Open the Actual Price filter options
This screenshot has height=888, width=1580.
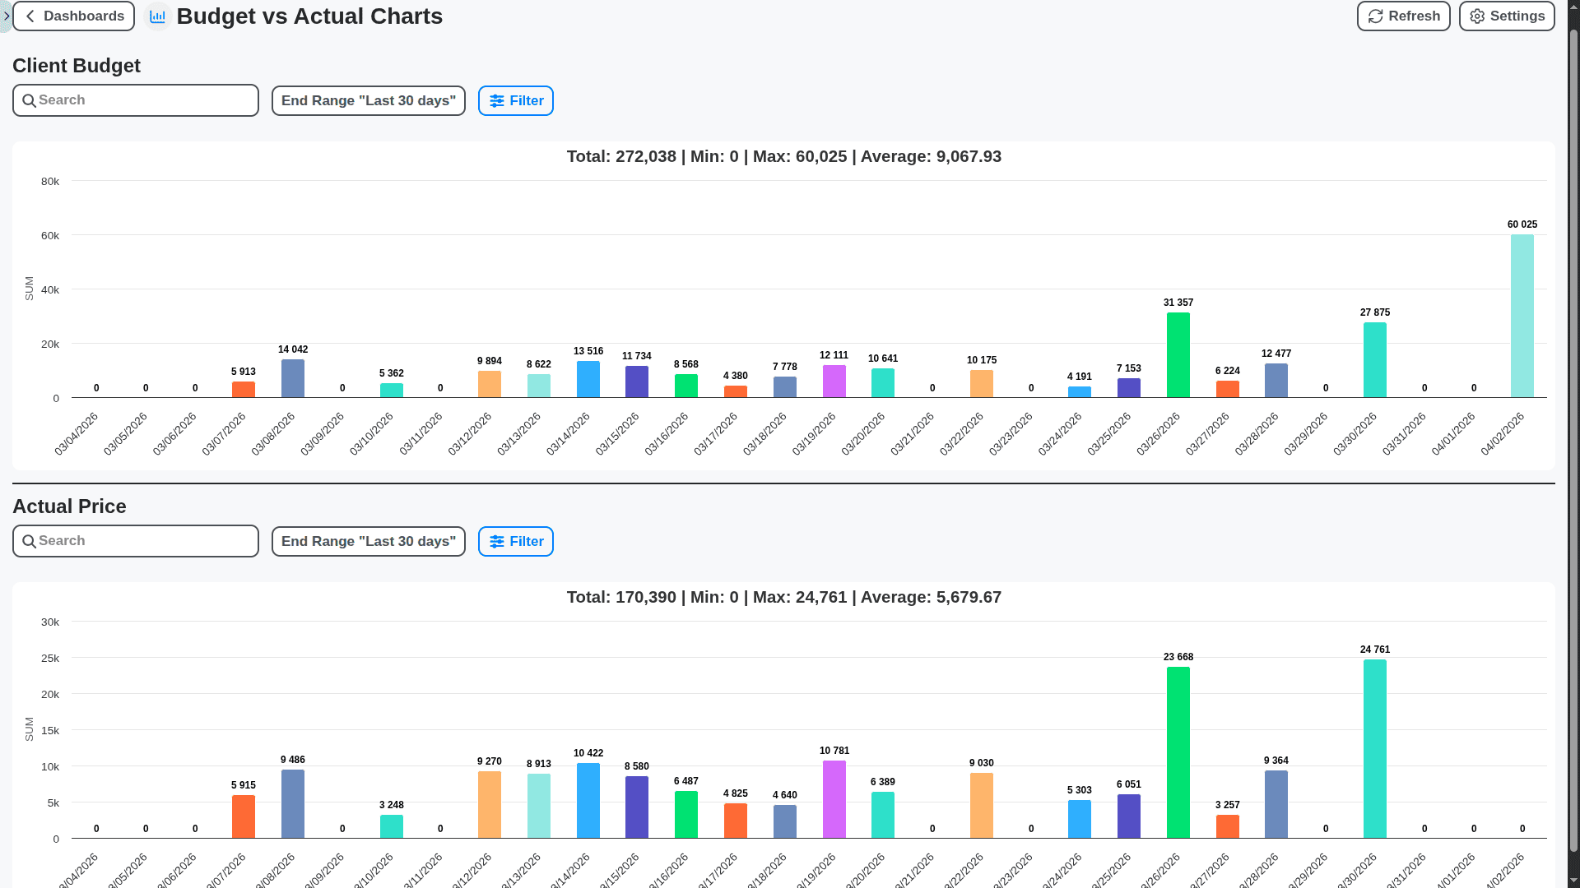tap(515, 541)
